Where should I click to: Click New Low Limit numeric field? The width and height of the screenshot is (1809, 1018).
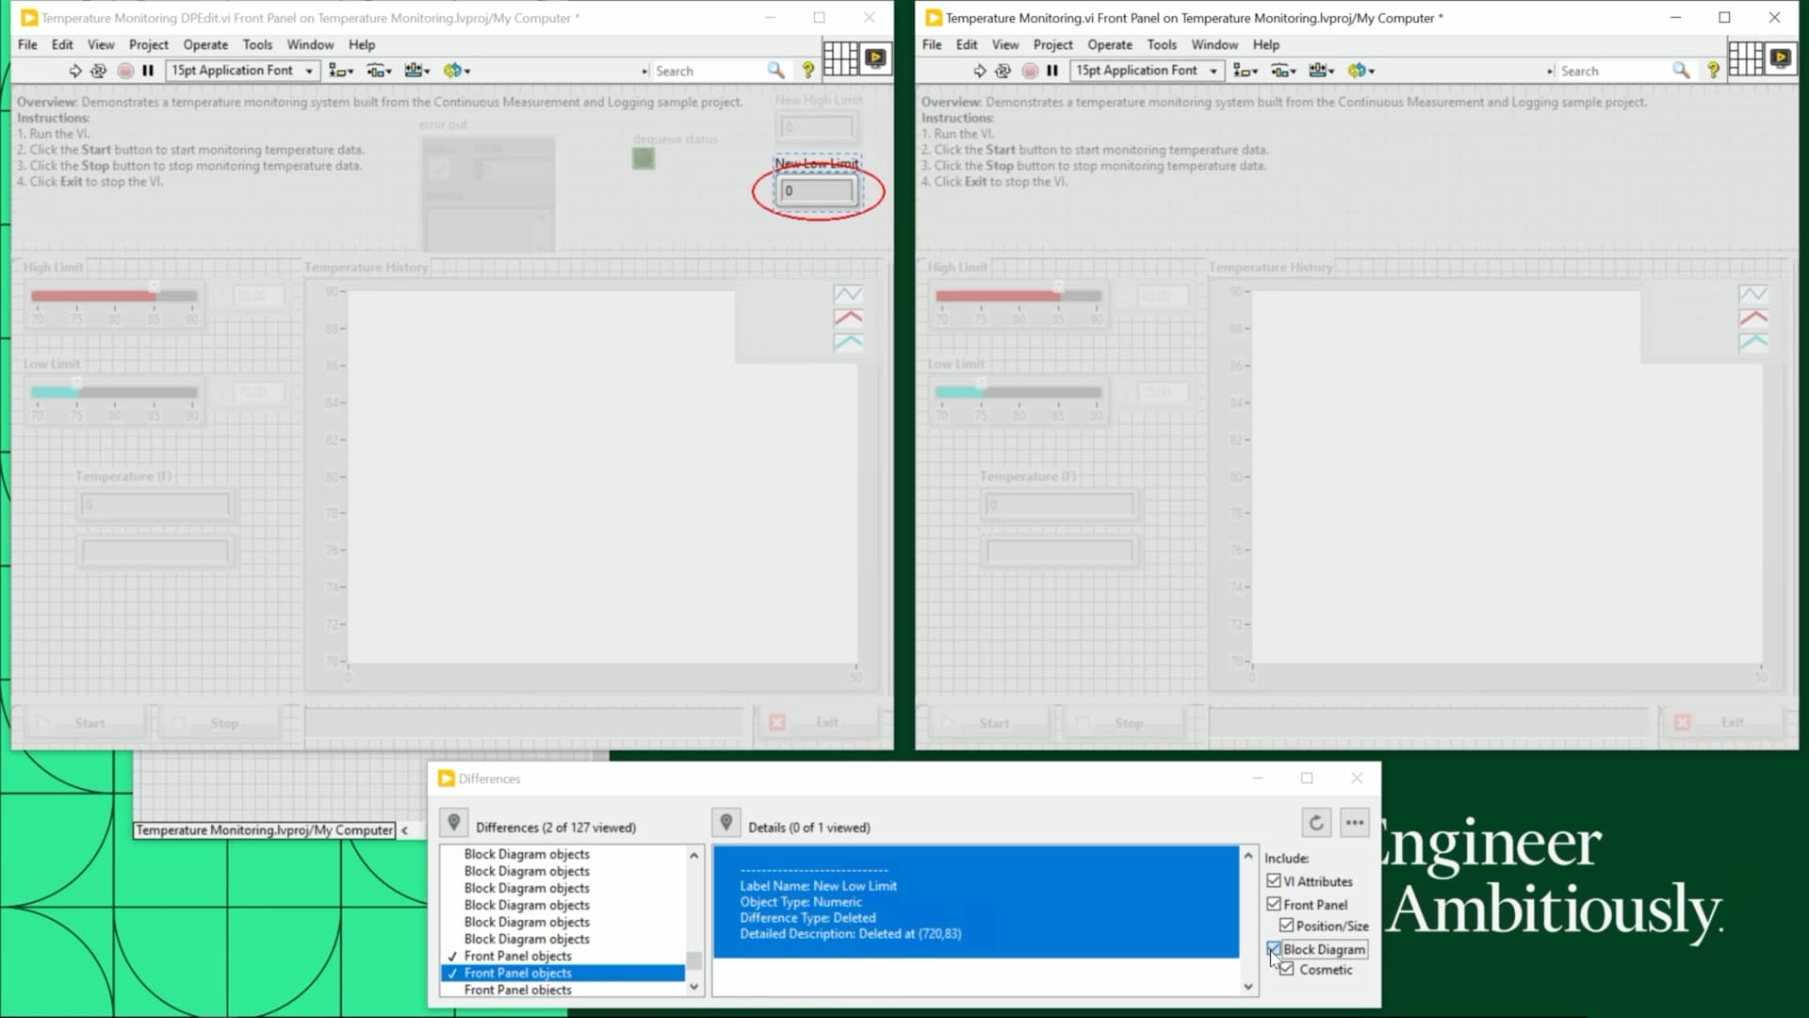tap(817, 190)
